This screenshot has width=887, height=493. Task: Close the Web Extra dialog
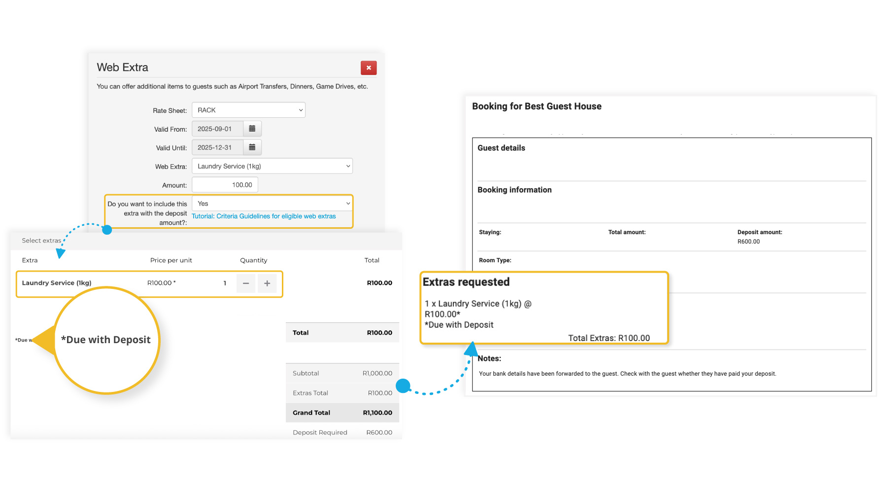pos(368,68)
